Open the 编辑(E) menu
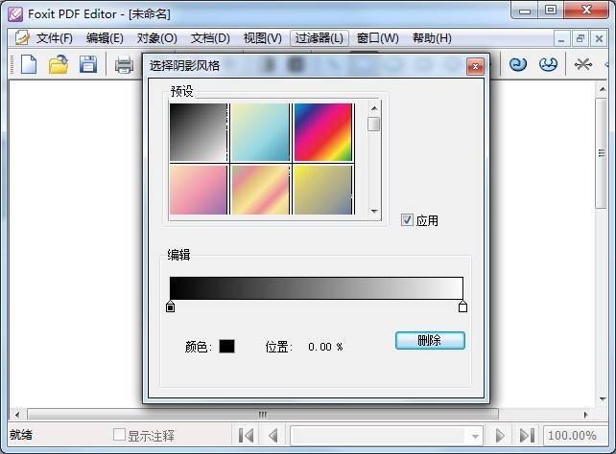 point(105,38)
